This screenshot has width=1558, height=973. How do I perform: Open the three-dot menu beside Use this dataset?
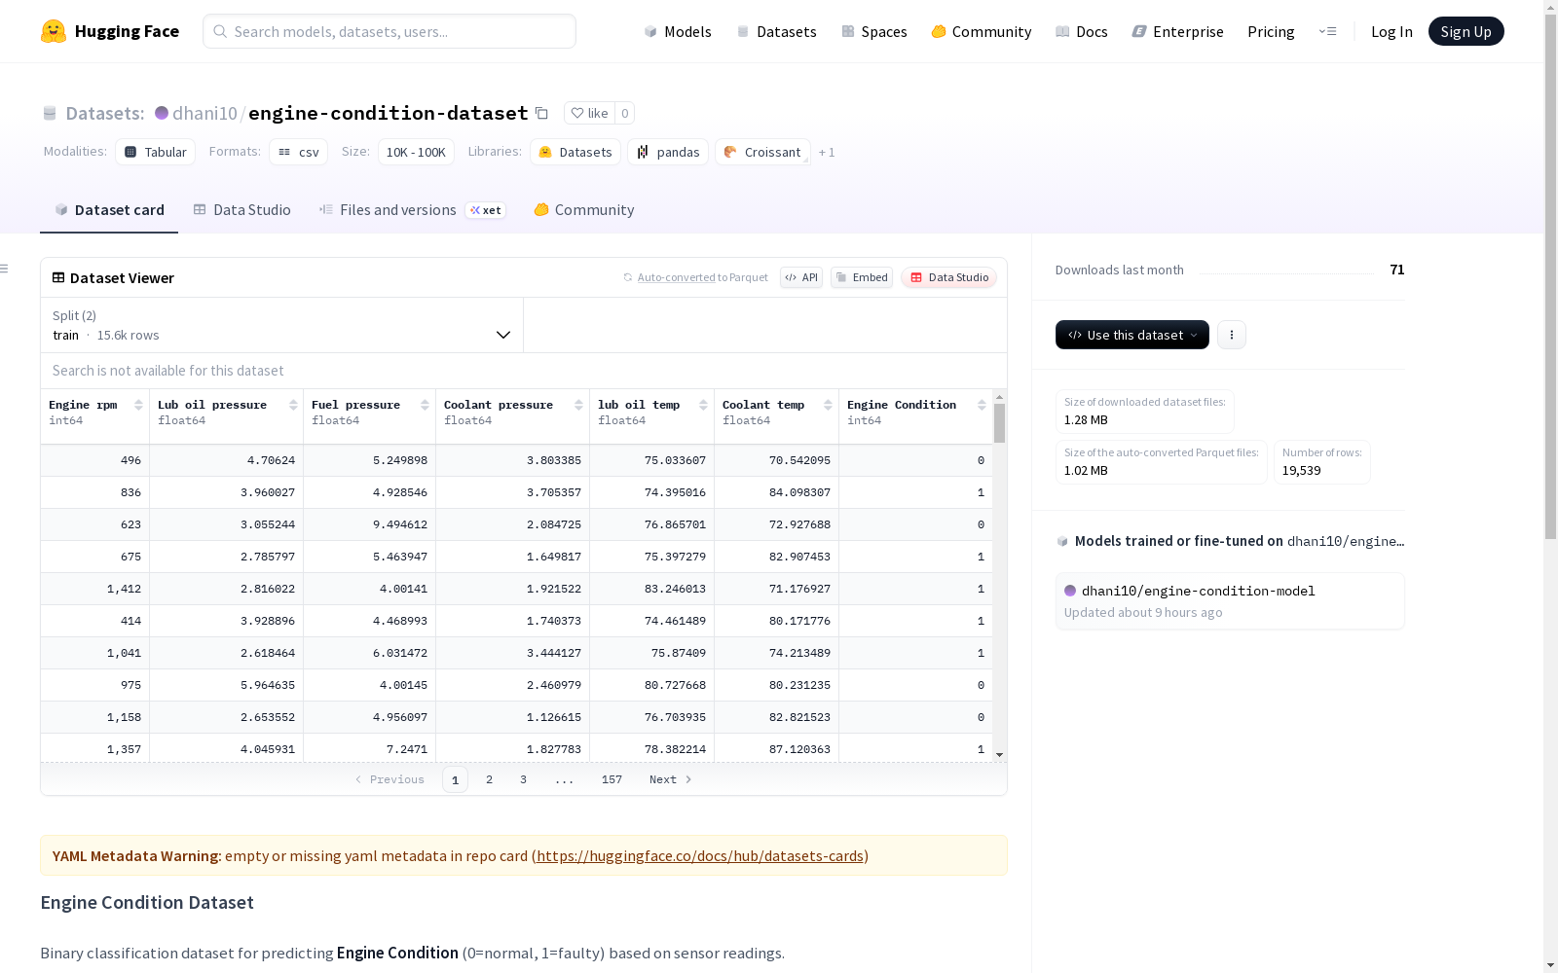pos(1232,335)
